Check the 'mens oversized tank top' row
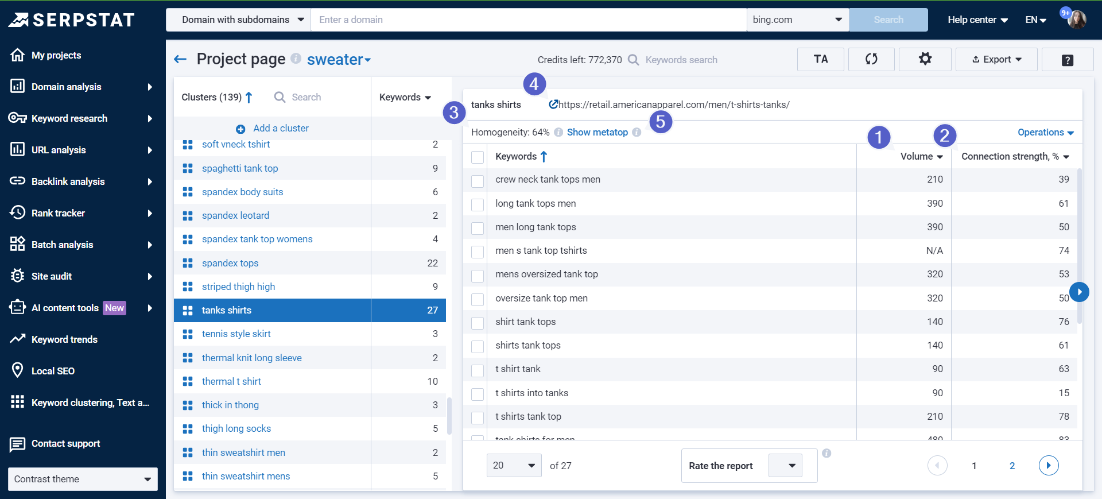The width and height of the screenshot is (1102, 499). click(x=478, y=276)
